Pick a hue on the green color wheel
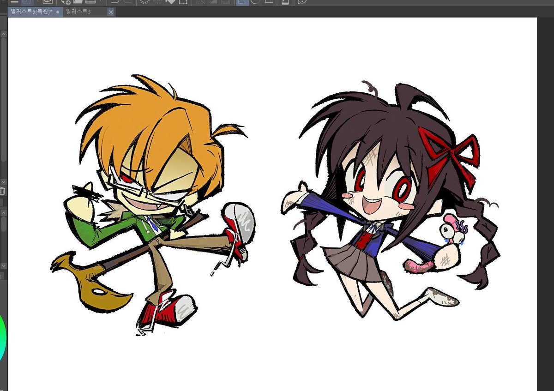This screenshot has width=554, height=391. pos(2,337)
